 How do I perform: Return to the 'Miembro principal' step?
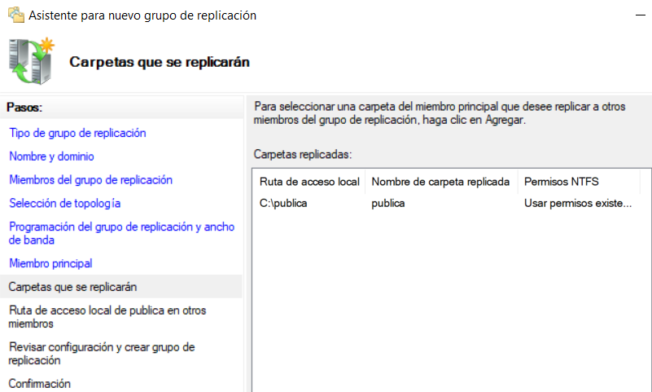pos(50,263)
